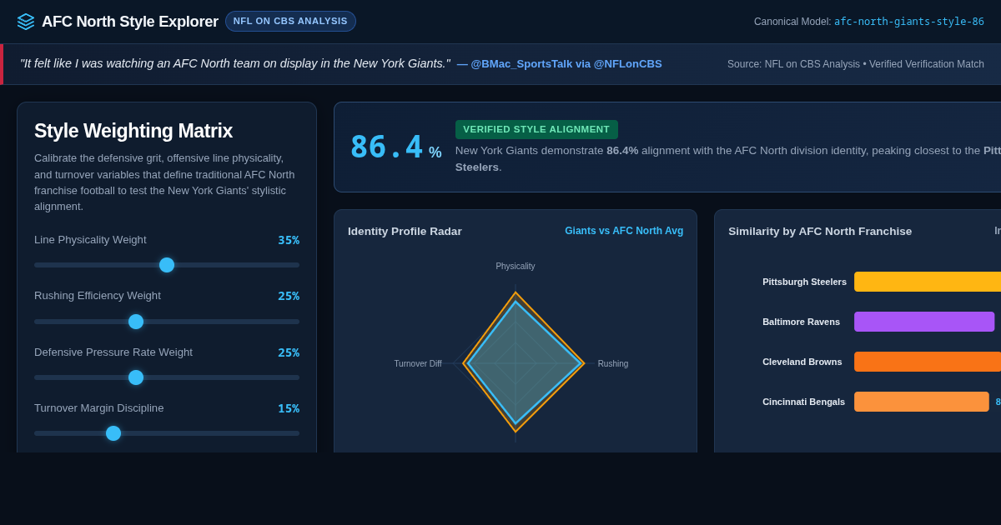
Task: Click the stacked layers logo icon
Action: point(26,22)
